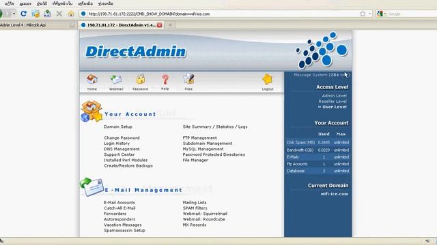Image resolution: width=437 pixels, height=245 pixels.
Task: Bookmark this page with the star icon
Action: (x=363, y=14)
